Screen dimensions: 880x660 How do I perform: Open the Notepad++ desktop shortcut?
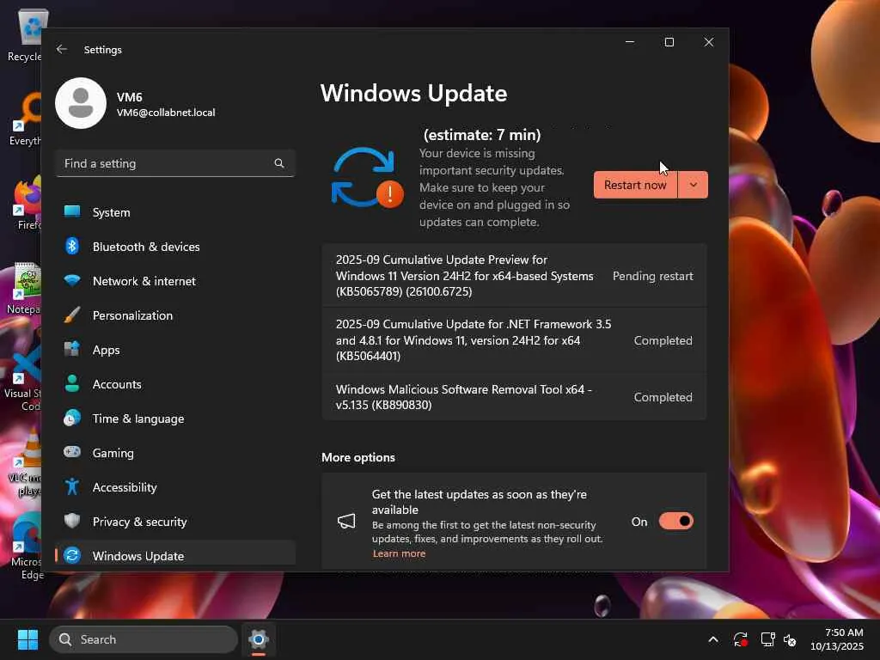coord(25,288)
